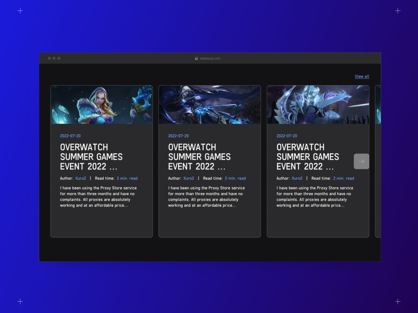Click the first gray window control dot
Viewport: 418px width, 313px height.
[49, 58]
